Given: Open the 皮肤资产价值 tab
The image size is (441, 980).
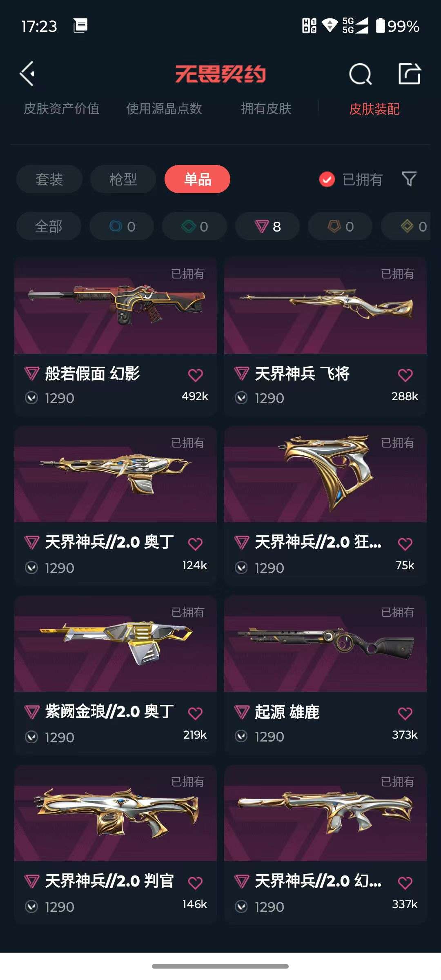Looking at the screenshot, I should point(62,109).
